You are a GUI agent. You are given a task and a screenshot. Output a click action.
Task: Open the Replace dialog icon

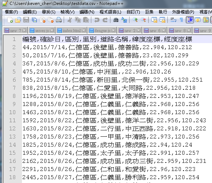(124, 20)
